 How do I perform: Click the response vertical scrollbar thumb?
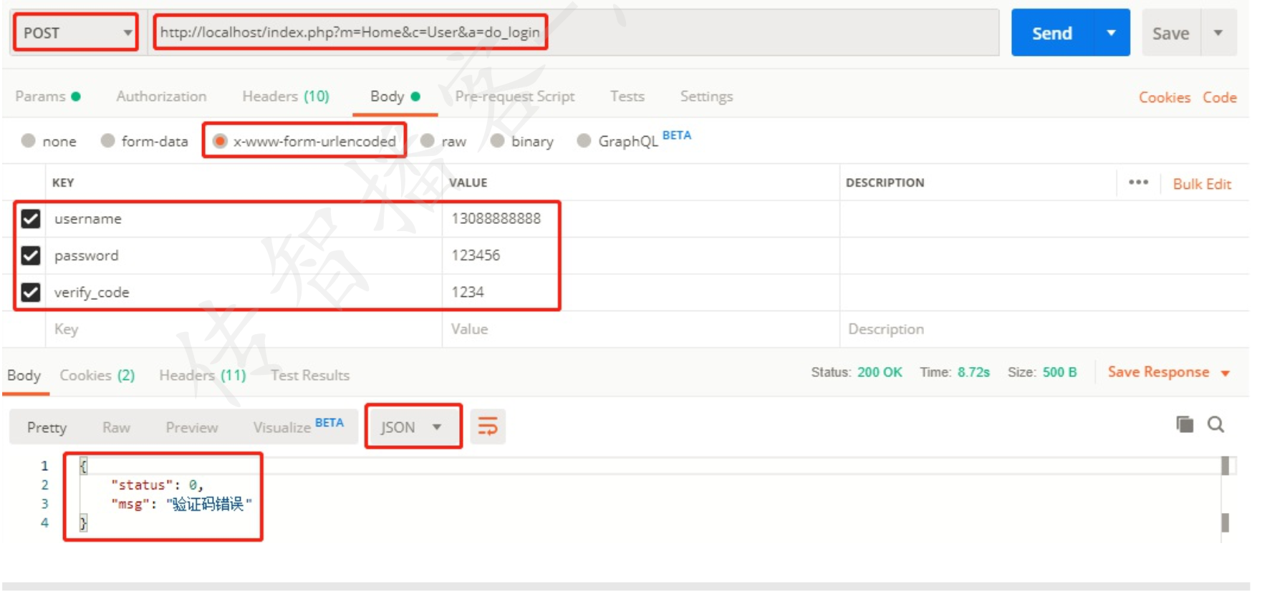(x=1225, y=466)
